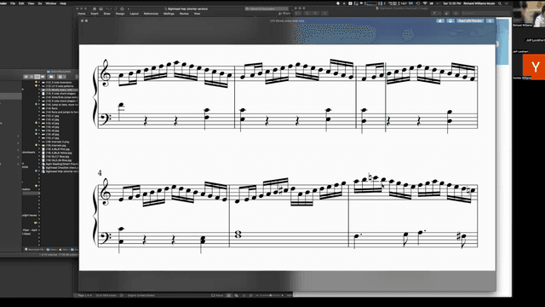Screen dimensions: 545x307
Task: Click the Preview window search field
Action: click(x=485, y=14)
